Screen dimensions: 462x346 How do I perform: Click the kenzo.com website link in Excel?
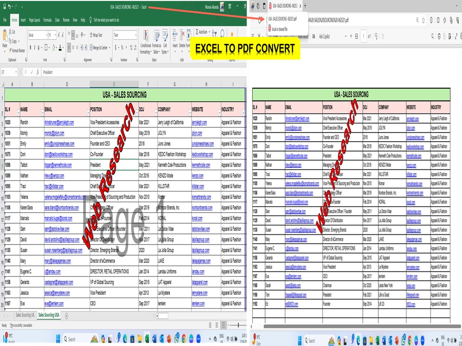click(198, 176)
